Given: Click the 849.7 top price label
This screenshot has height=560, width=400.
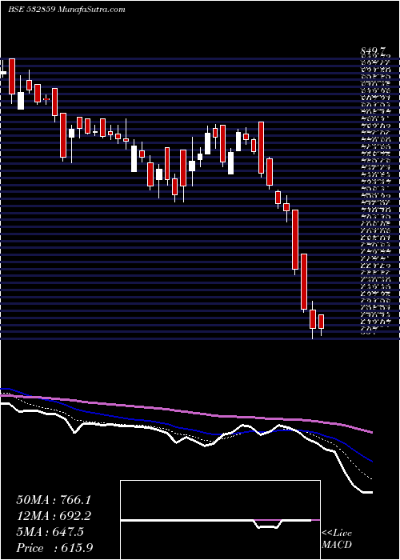Looking at the screenshot, I should 374,53.
